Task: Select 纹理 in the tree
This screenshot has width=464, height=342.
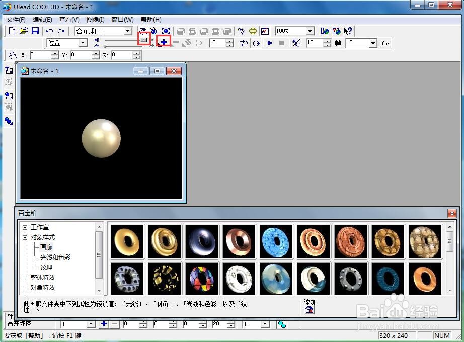Action: tap(46, 268)
